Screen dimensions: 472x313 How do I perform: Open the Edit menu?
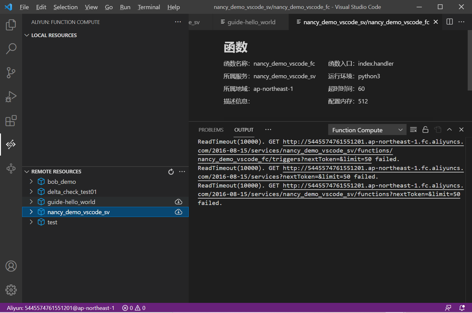(41, 7)
